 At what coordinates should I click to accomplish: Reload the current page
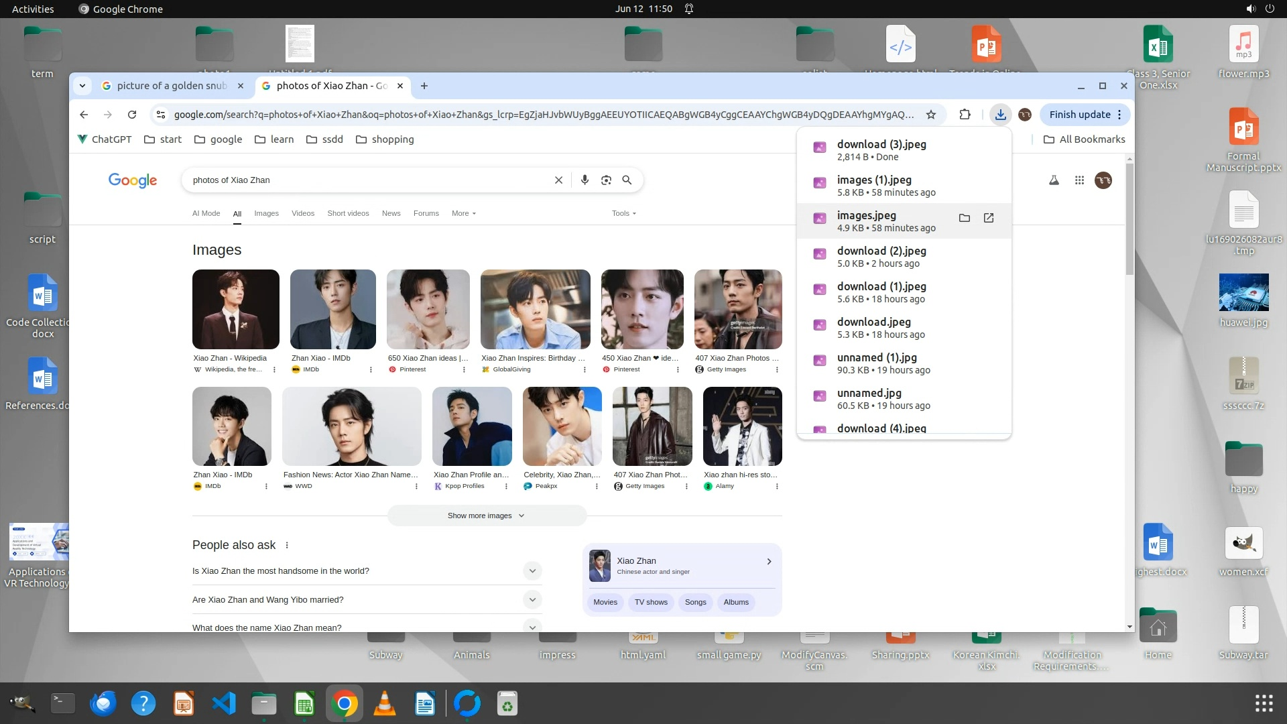[x=132, y=115]
